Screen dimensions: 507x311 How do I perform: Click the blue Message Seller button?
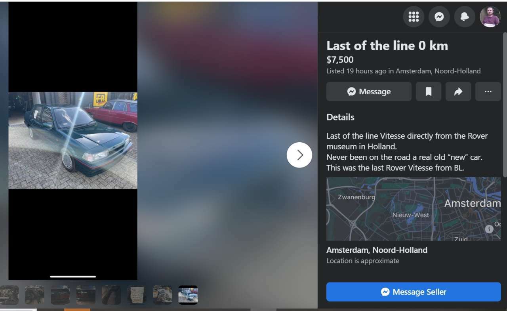[414, 292]
